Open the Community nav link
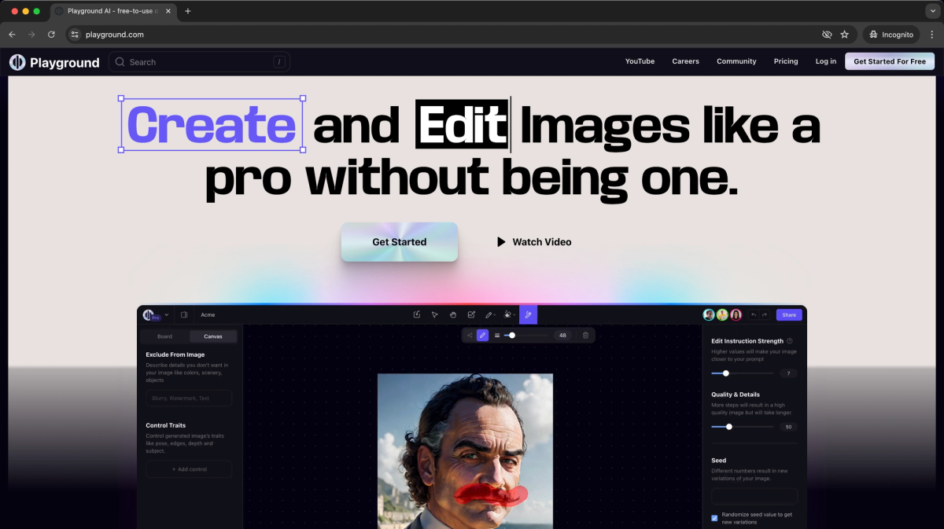 736,61
